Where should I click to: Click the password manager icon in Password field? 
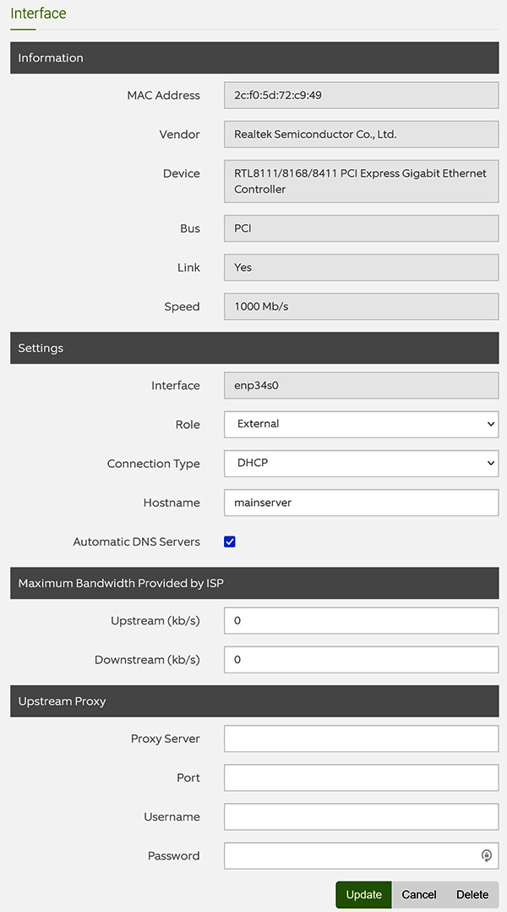coord(487,855)
